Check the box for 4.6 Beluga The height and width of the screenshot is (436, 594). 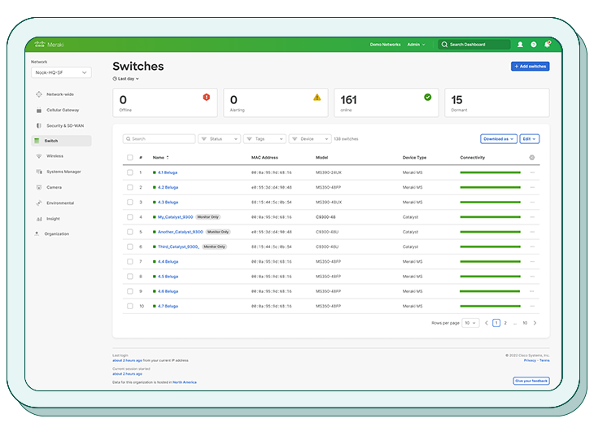tap(130, 291)
